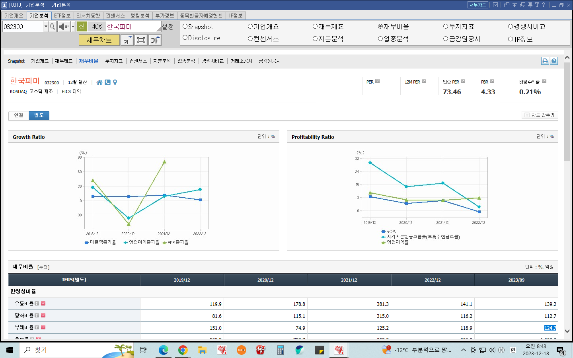Click the stock search magnifier icon

(53, 27)
